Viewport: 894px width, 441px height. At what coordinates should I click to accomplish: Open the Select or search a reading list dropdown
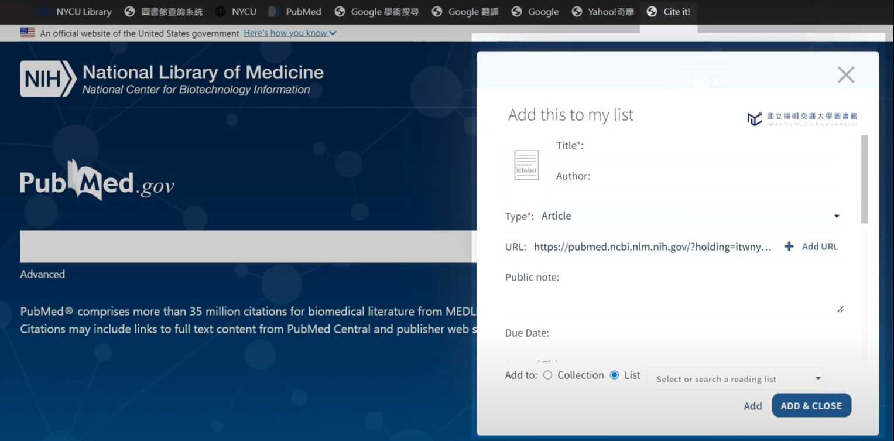pos(738,379)
